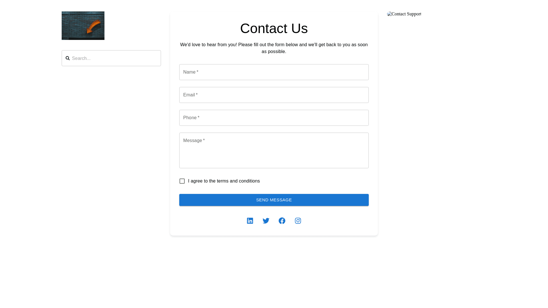Click the magnifying glass search icon
The width and height of the screenshot is (548, 308).
(68, 58)
